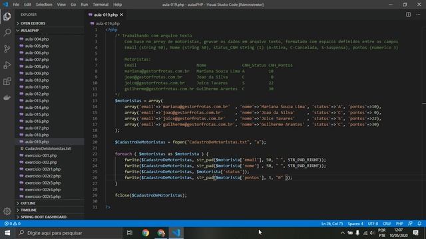
Task: Open the Help menu
Action: point(117,5)
